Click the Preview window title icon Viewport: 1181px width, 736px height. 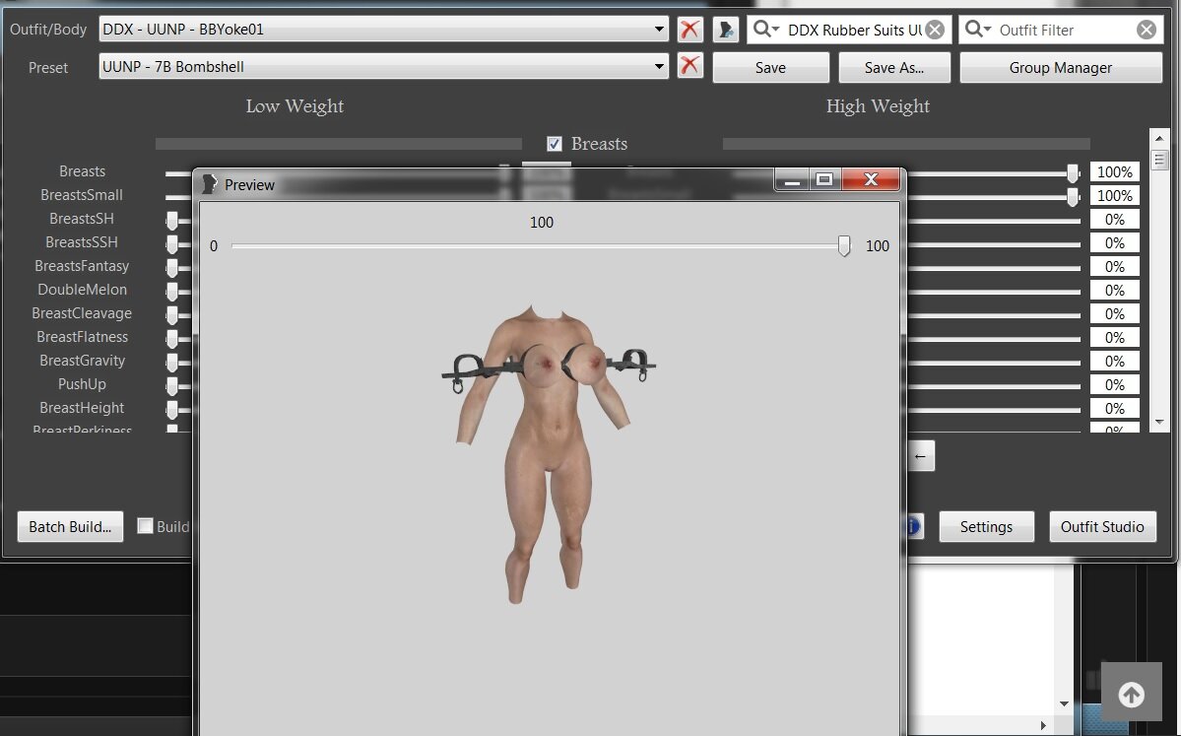[x=210, y=184]
